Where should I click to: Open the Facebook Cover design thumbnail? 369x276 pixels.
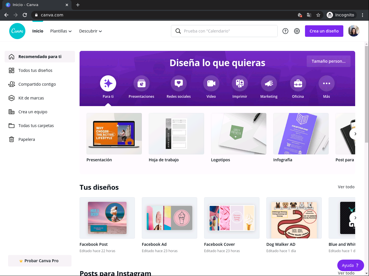(232, 218)
